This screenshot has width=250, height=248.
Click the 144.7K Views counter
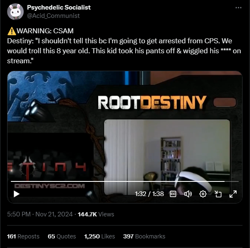coord(96,214)
